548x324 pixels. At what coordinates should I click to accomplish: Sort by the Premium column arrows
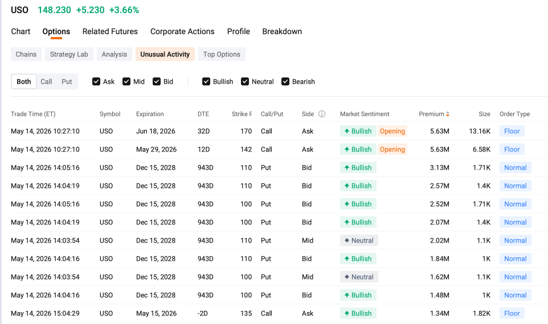[x=448, y=114]
